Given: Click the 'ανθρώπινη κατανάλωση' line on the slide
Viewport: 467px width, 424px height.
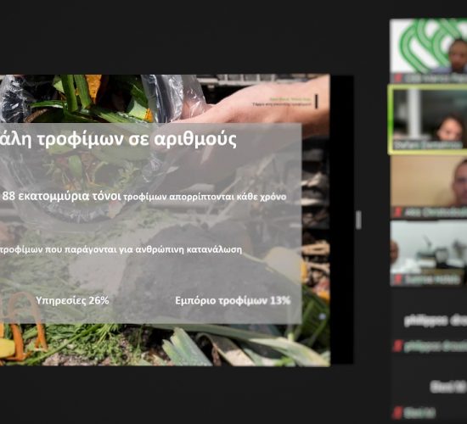Looking at the screenshot, I should tap(188, 249).
